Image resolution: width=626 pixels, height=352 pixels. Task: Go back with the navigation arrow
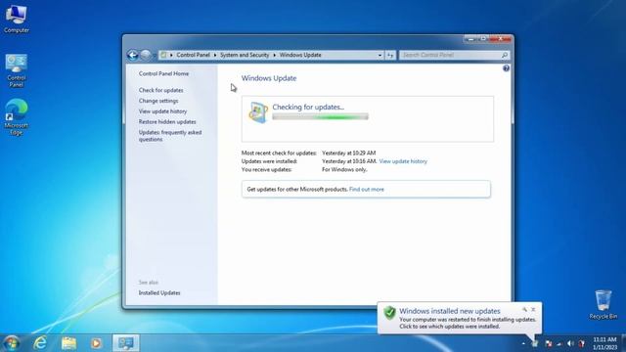coord(133,55)
